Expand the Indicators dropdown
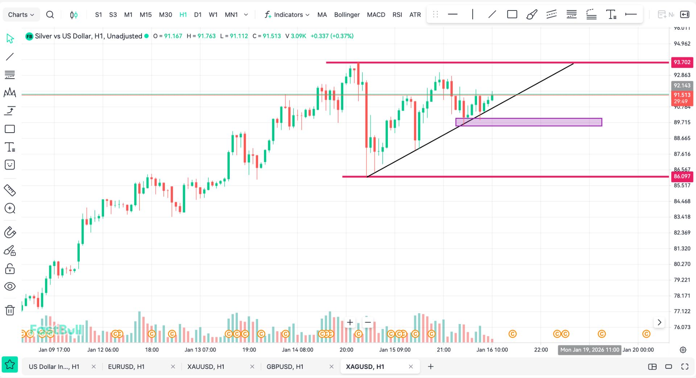This screenshot has width=696, height=378. pos(287,14)
